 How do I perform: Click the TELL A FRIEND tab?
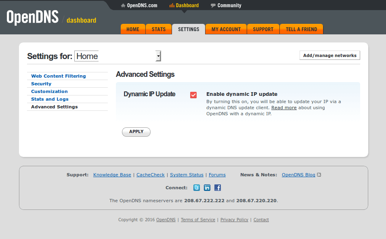pyautogui.click(x=301, y=30)
